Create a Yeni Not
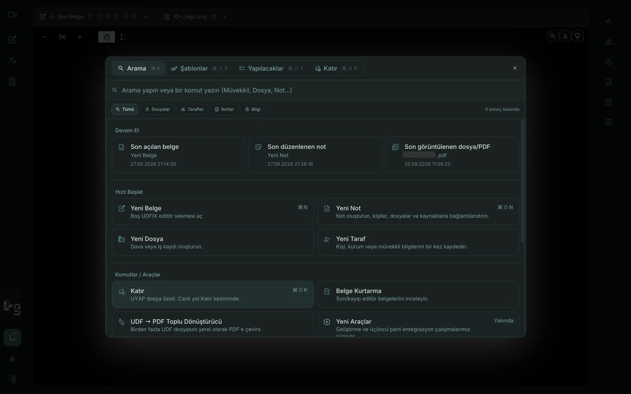631x394 pixels. tap(418, 212)
